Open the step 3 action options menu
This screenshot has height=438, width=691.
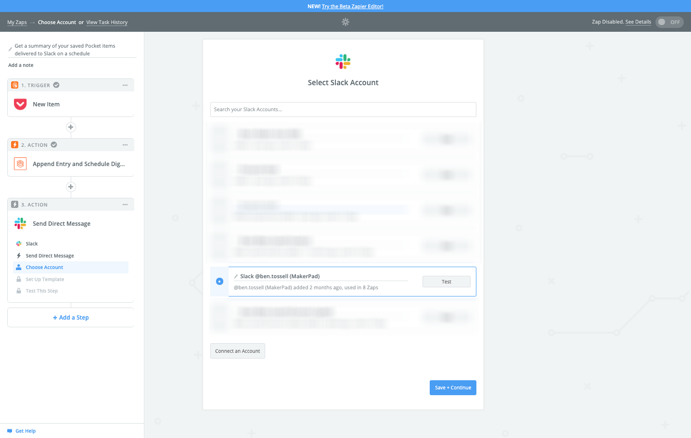[125, 205]
